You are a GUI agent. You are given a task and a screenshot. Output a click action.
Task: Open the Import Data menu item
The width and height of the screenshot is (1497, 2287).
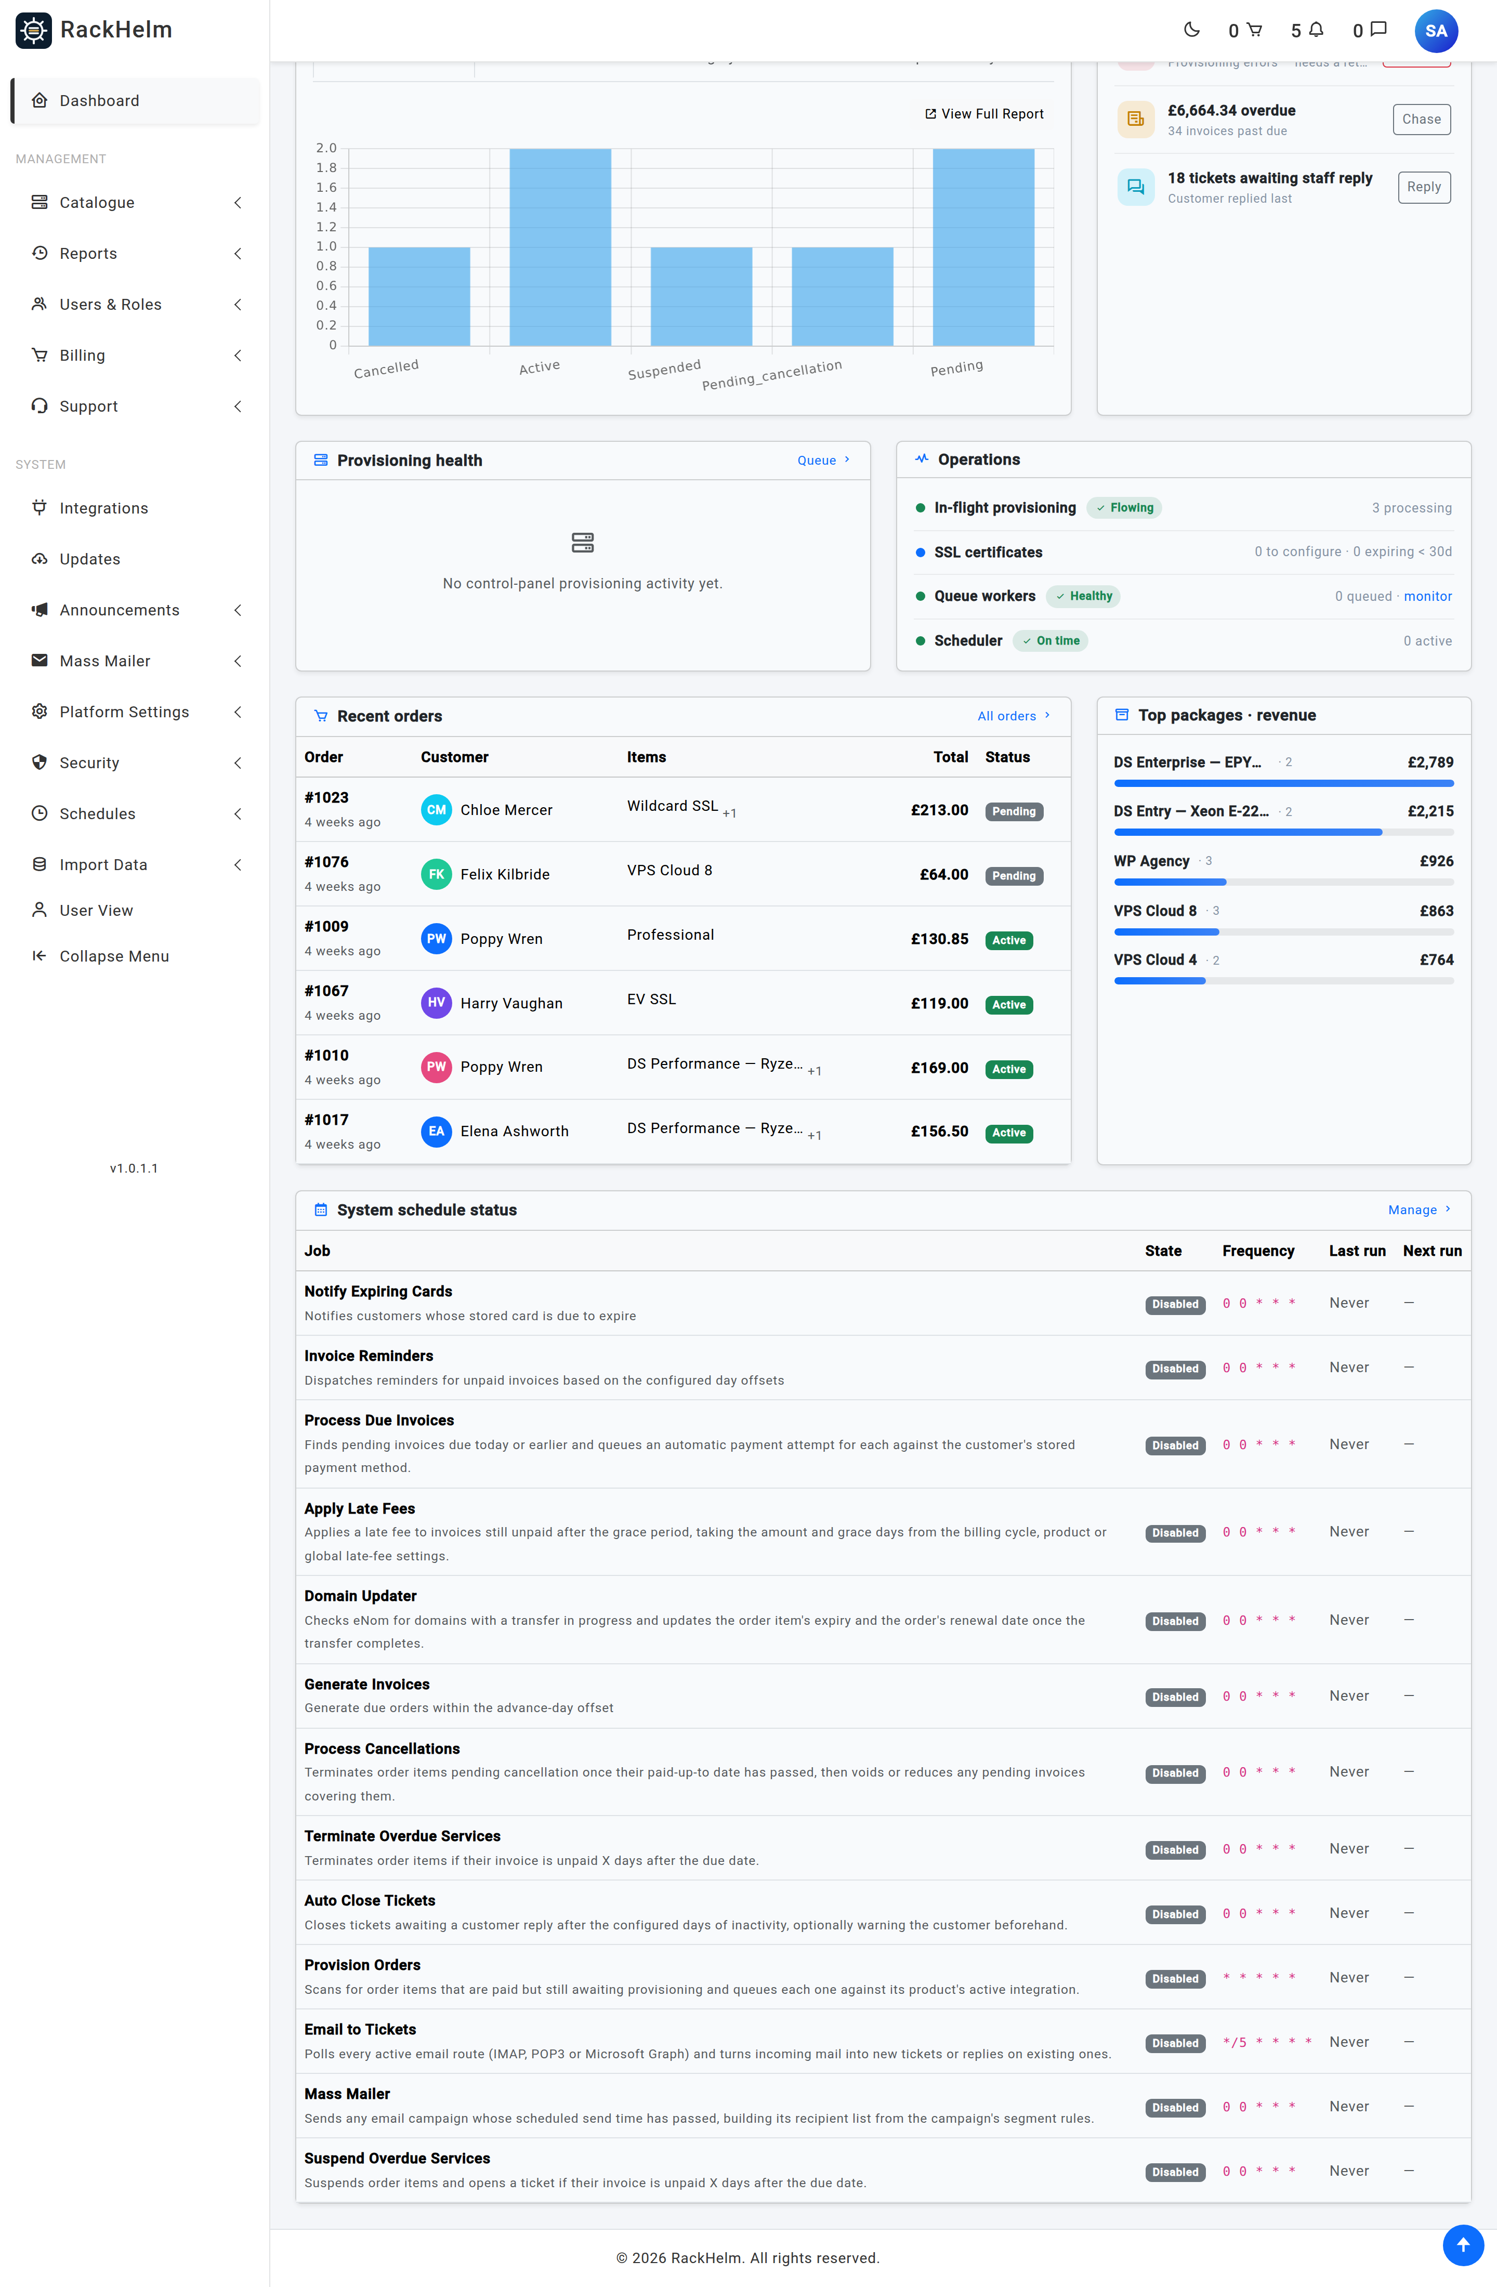point(135,864)
